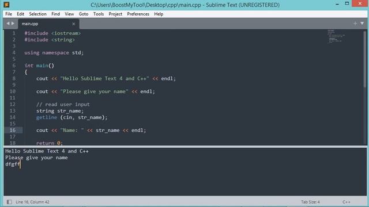Open the Help menu

(x=159, y=14)
